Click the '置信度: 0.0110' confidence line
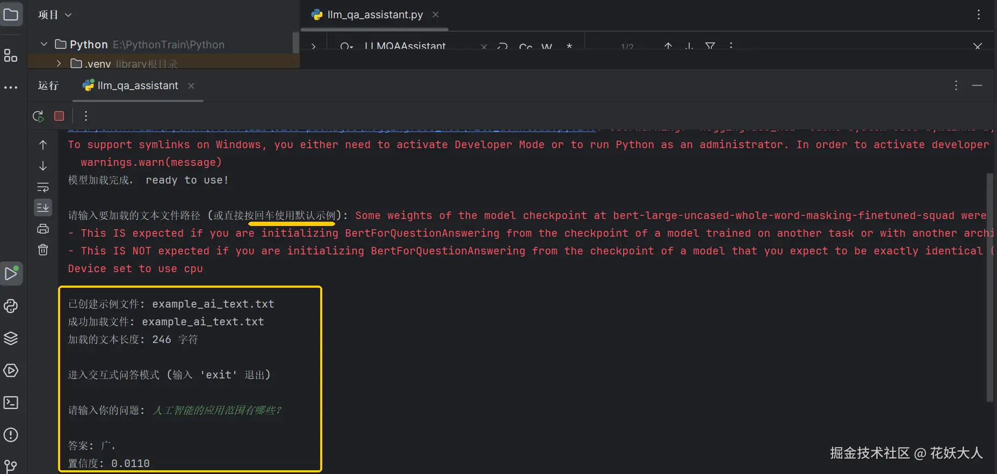 [x=109, y=463]
